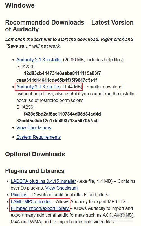This screenshot has width=141, height=226.
Task: Open the FFmpeg import/export library link
Action: 40,208
